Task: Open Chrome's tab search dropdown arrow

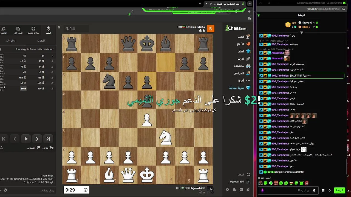Action: pos(250,4)
